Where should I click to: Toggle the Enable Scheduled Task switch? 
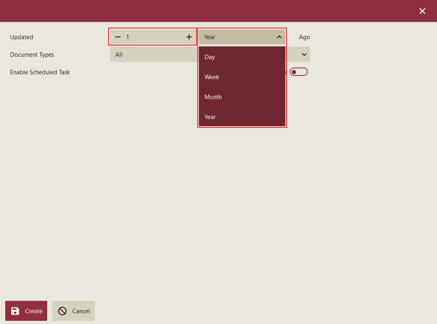click(299, 72)
